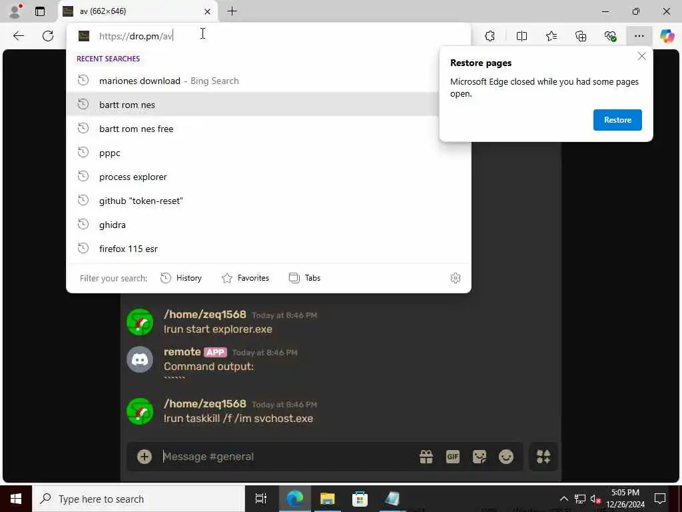Image resolution: width=682 pixels, height=512 pixels.
Task: Refresh the page
Action: [x=48, y=36]
